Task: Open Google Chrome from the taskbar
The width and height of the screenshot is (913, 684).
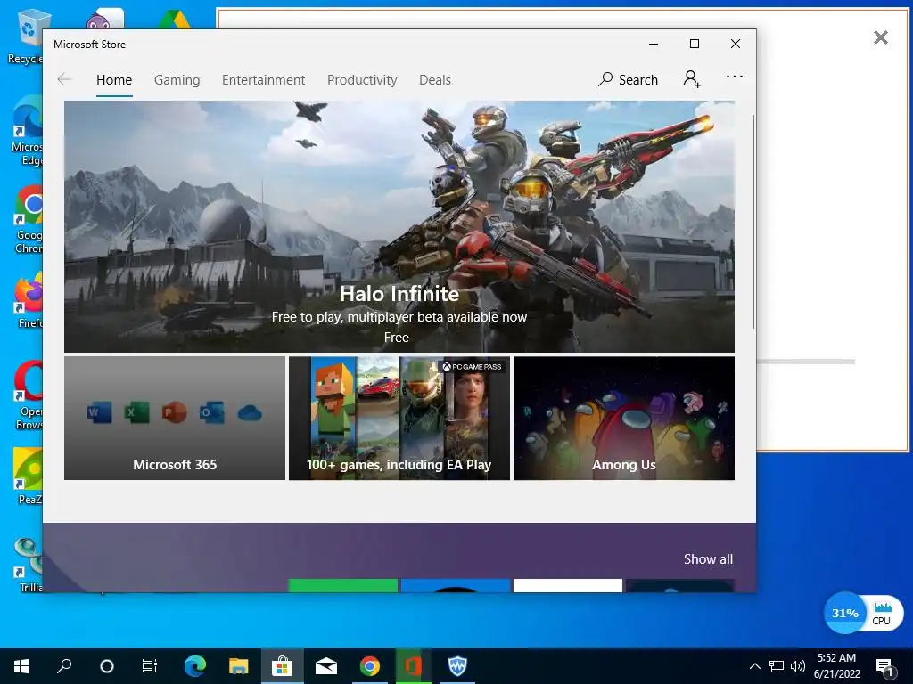Action: pos(370,666)
